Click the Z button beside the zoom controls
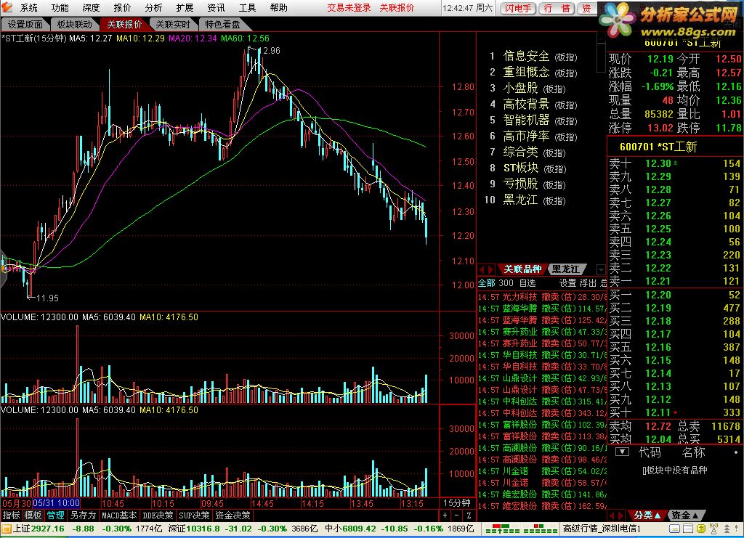Screen dimensions: 744x538 point(469,515)
